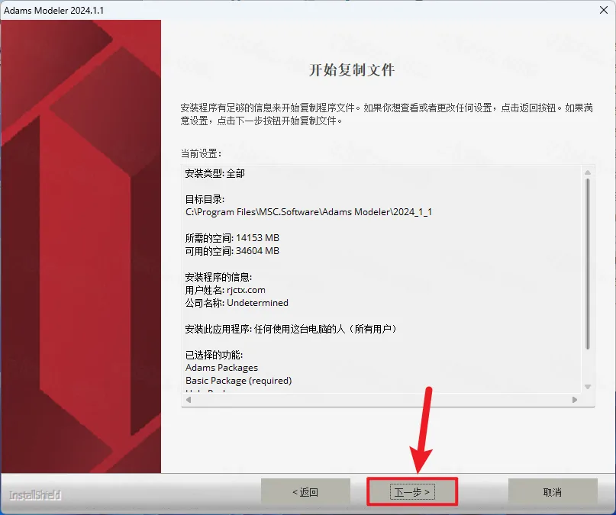The height and width of the screenshot is (515, 616).
Task: Click the settings box scroll-down arrow
Action: point(587,387)
